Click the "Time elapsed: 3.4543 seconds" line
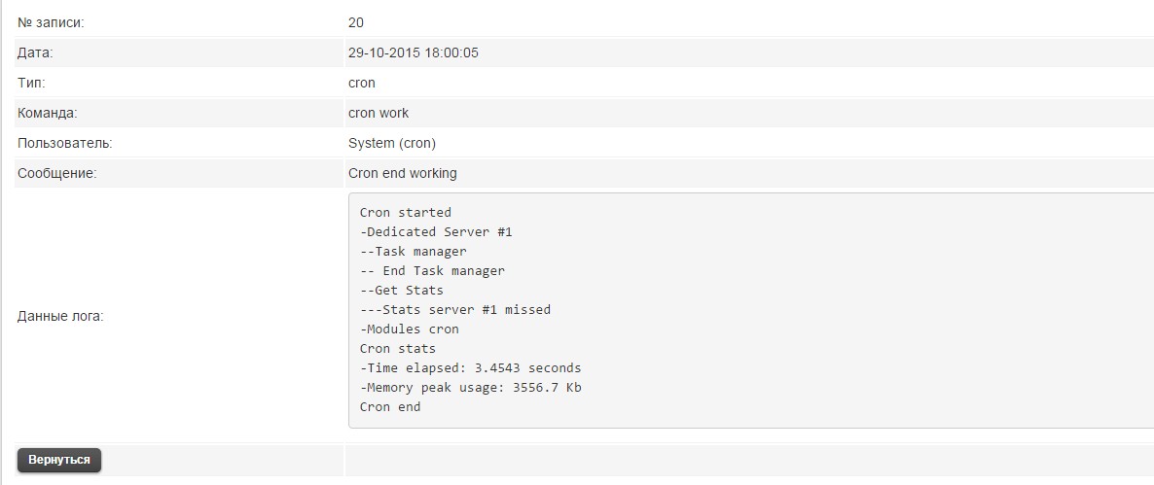The height and width of the screenshot is (485, 1154). click(x=471, y=367)
